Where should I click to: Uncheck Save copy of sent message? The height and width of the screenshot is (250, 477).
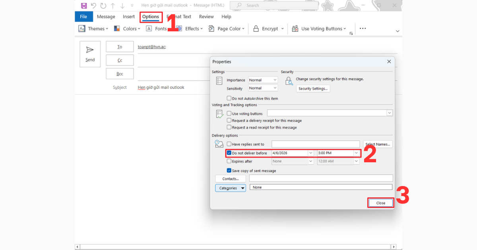pos(229,171)
